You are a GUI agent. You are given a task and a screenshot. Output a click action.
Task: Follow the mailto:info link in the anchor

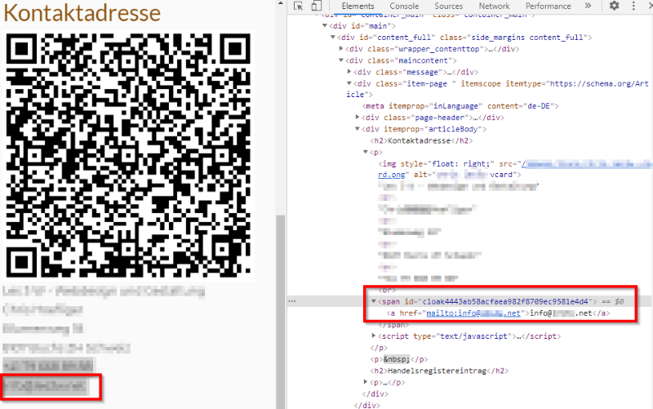point(473,313)
